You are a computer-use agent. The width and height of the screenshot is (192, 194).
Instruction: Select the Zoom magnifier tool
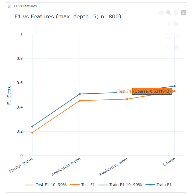coord(169,13)
